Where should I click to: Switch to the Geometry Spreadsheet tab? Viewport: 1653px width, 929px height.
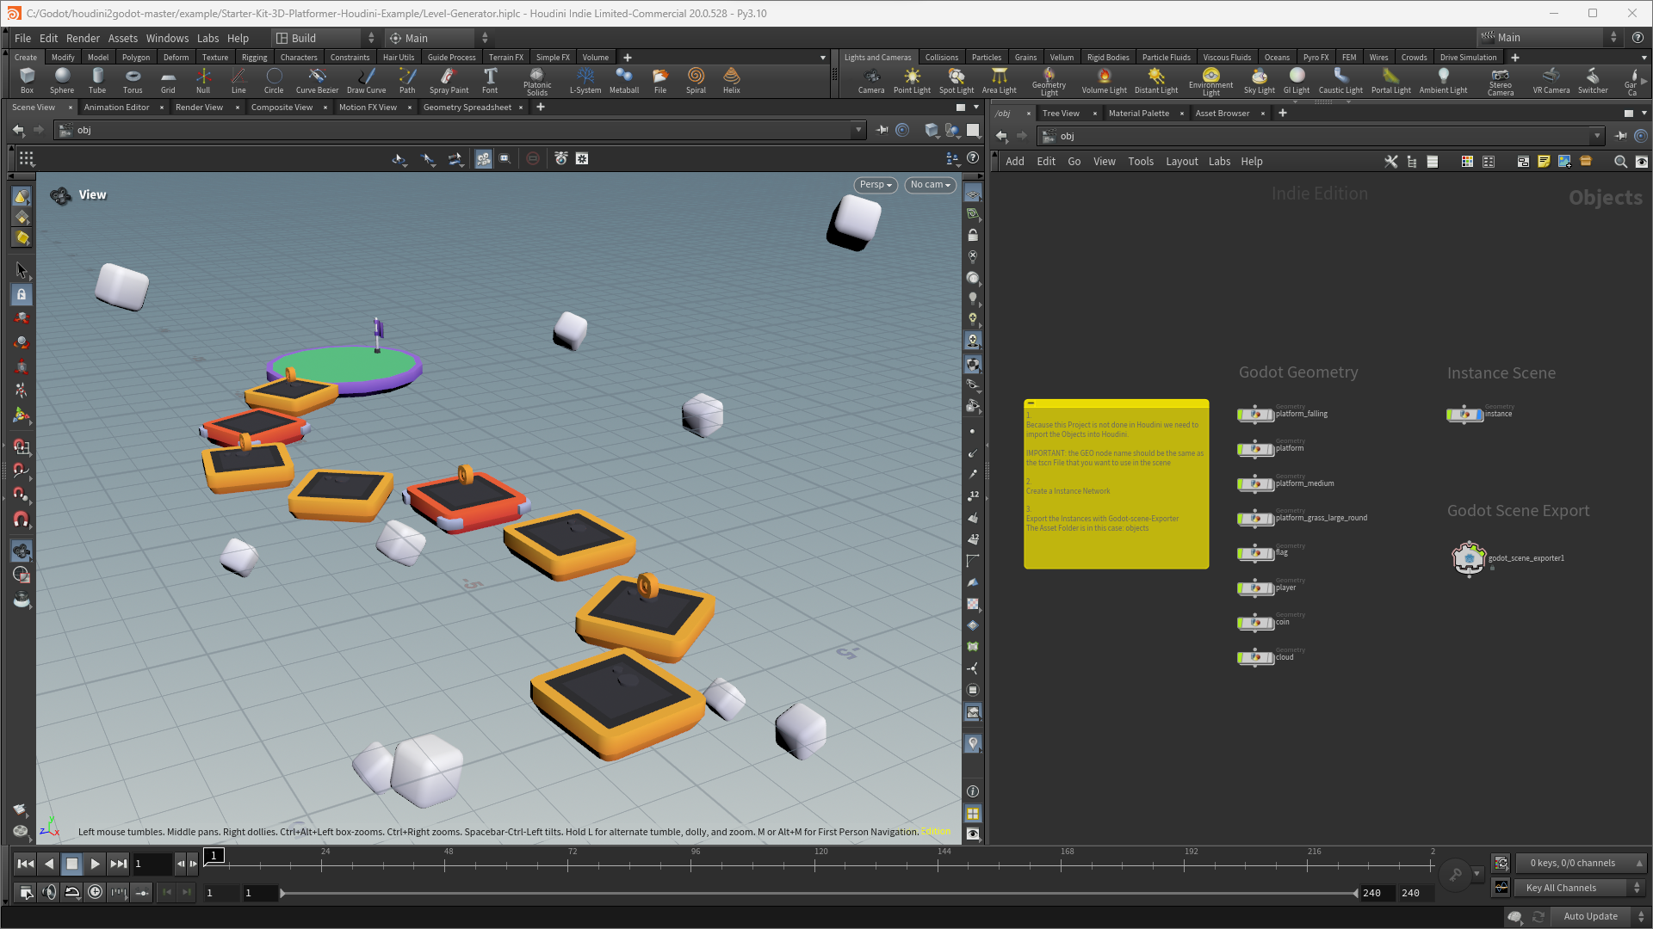click(x=467, y=108)
